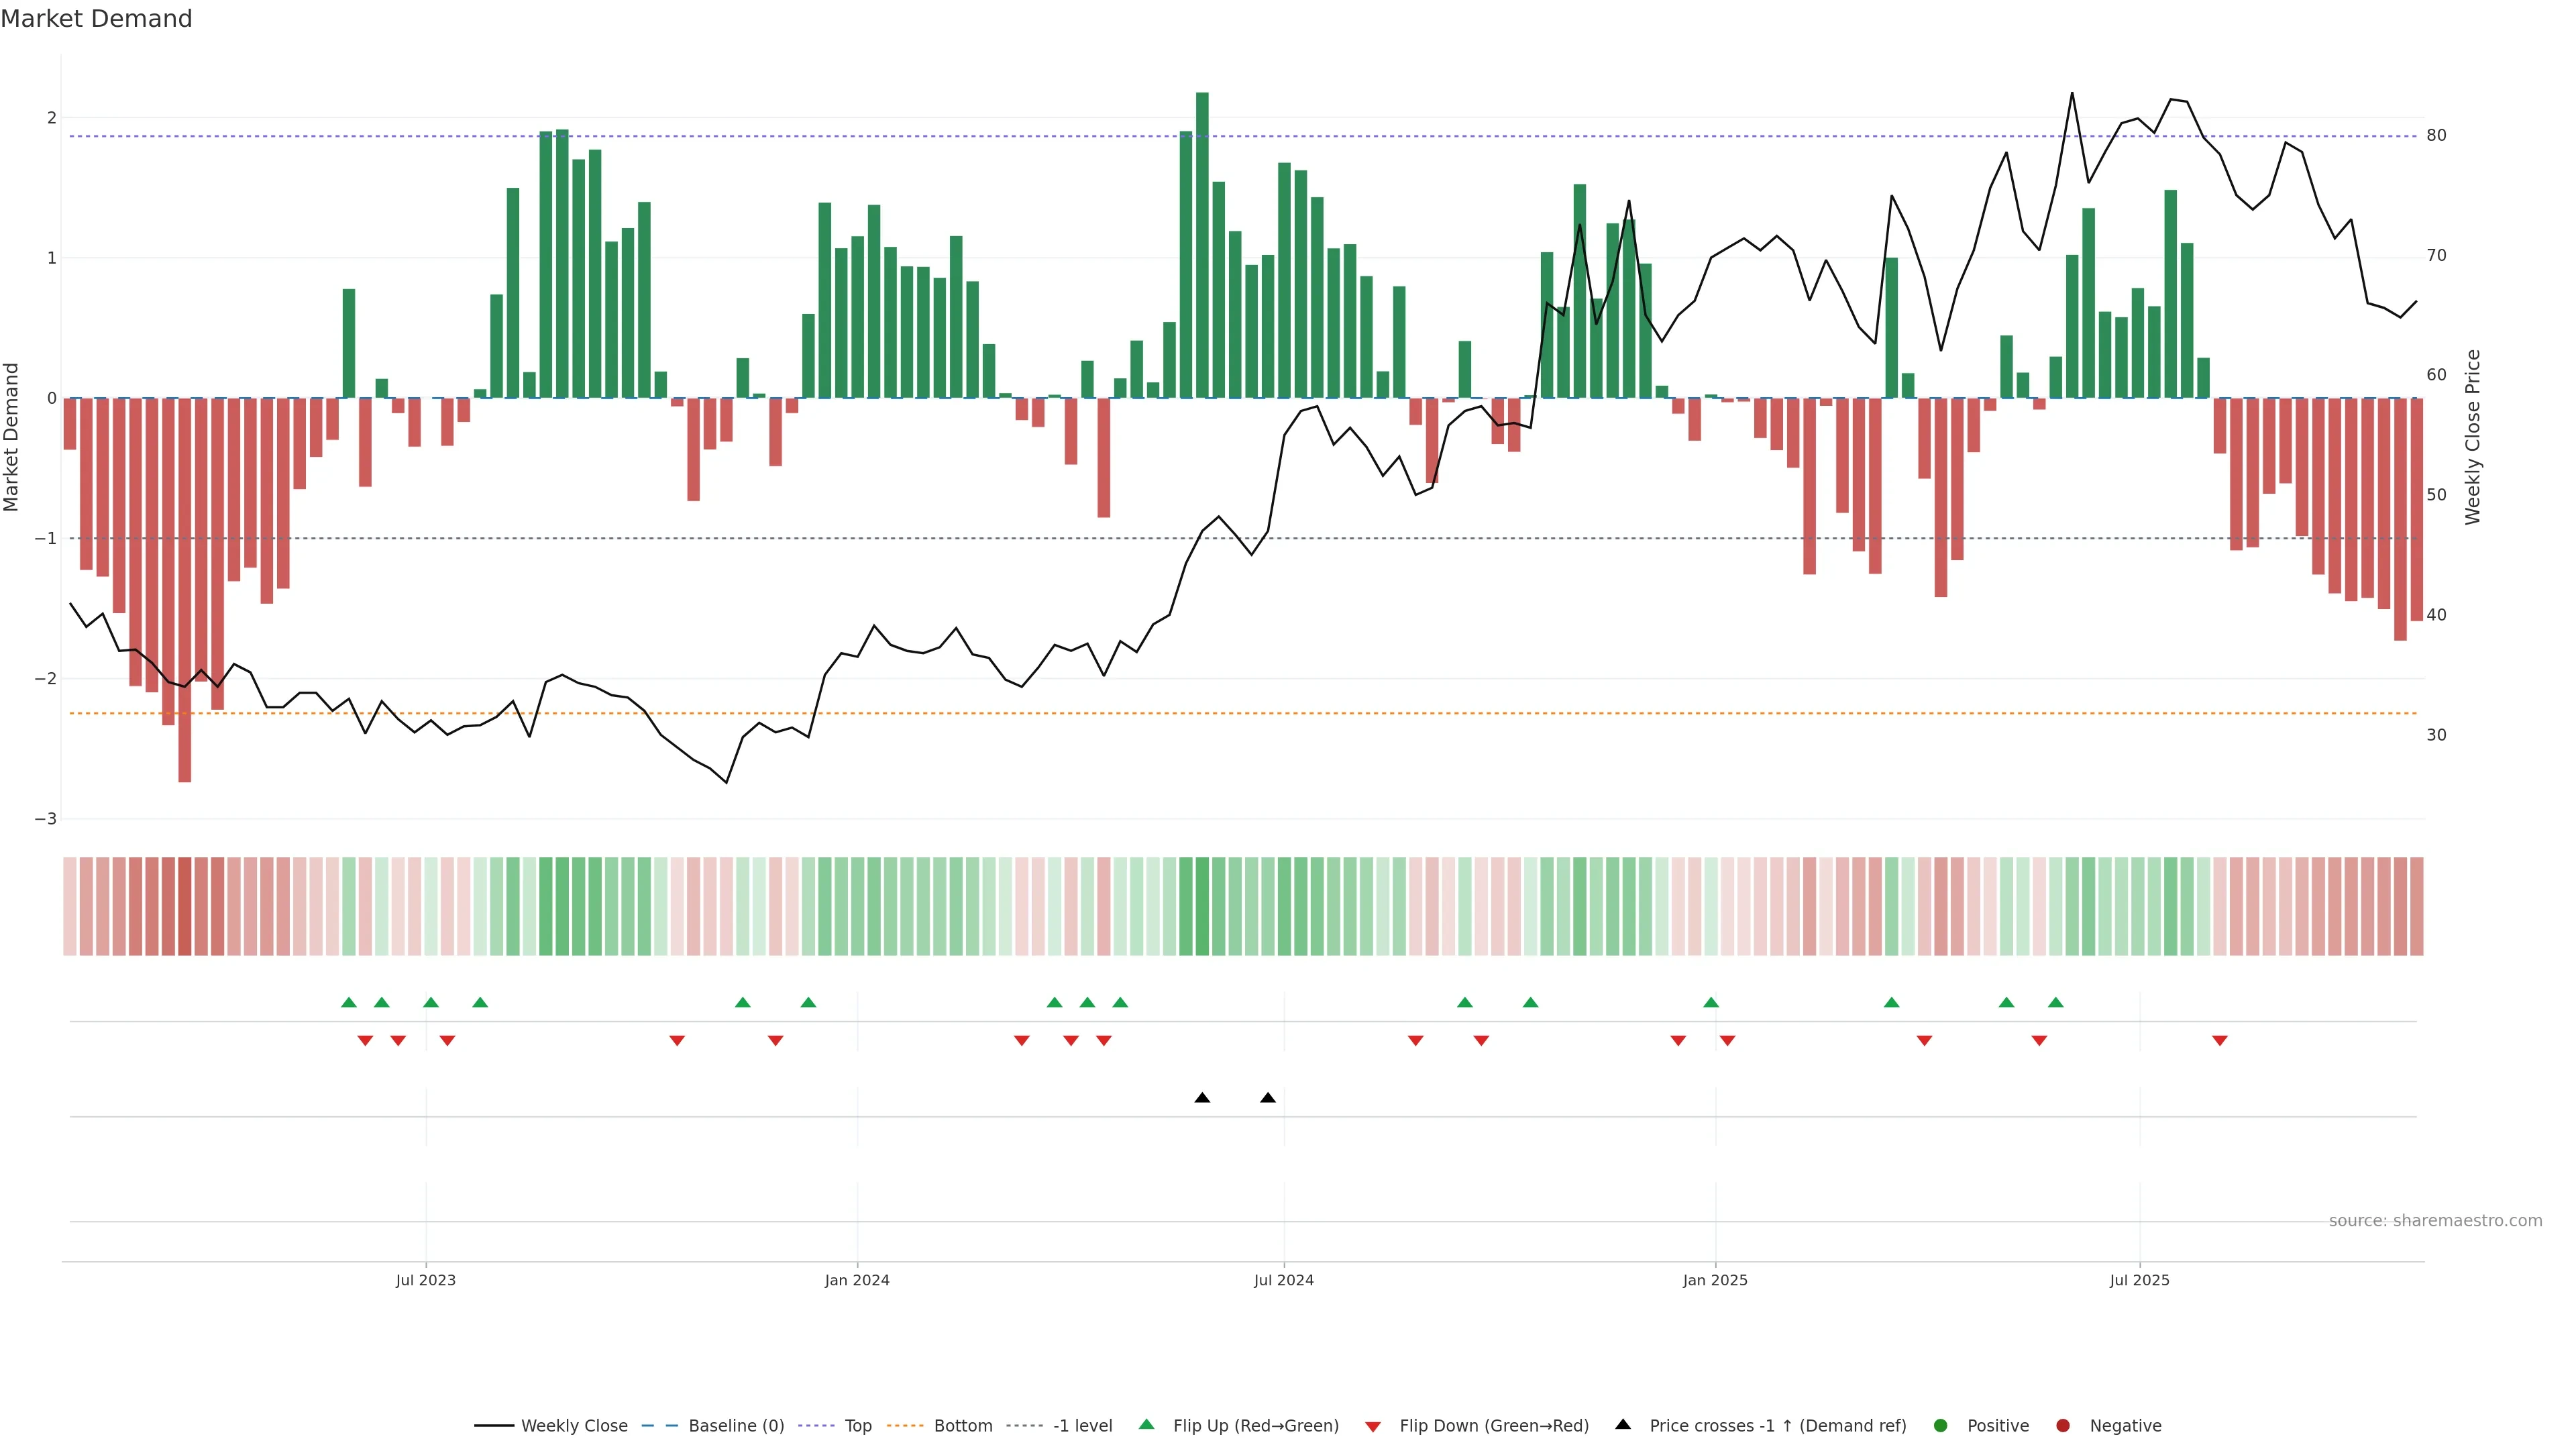Image resolution: width=2576 pixels, height=1449 pixels.
Task: Click the second black price-cross triangle marker
Action: [x=1268, y=1098]
